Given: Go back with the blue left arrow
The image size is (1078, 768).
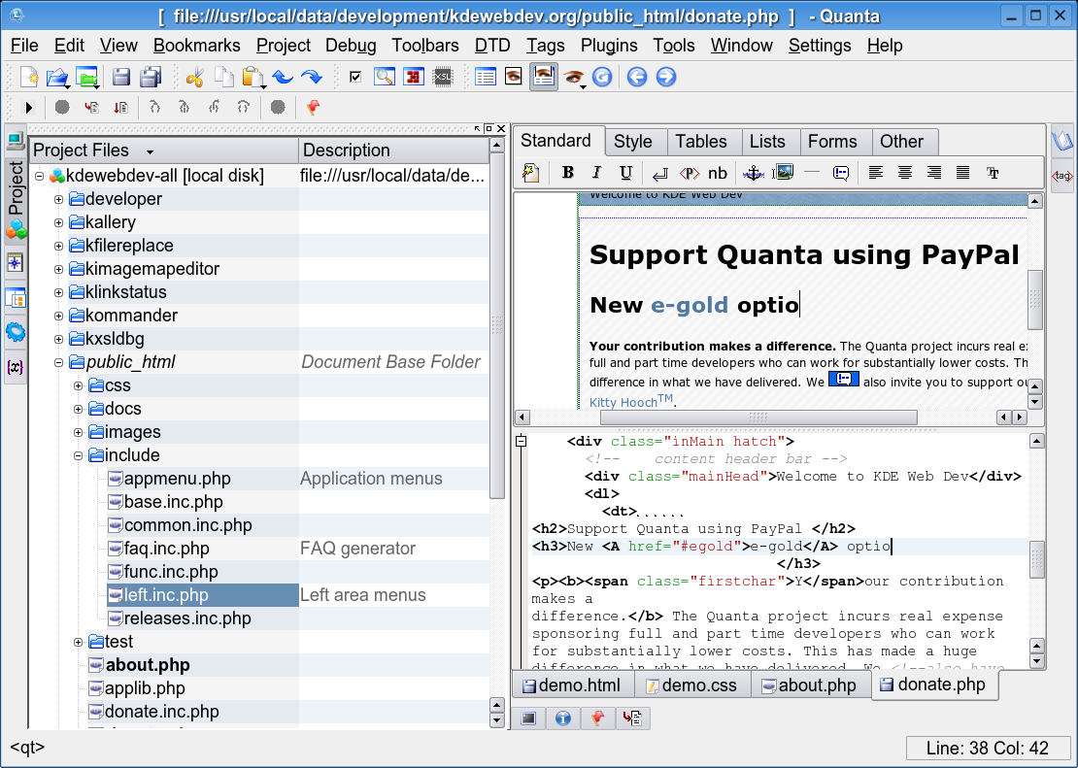Looking at the screenshot, I should [x=637, y=77].
